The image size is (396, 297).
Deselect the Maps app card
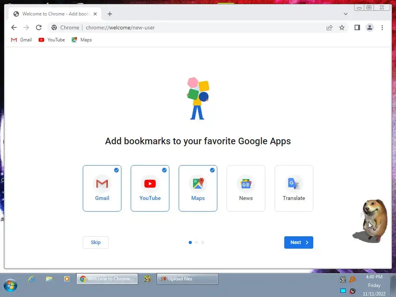coord(198,188)
